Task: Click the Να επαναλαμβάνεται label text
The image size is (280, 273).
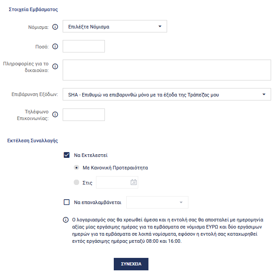Action: (98, 202)
